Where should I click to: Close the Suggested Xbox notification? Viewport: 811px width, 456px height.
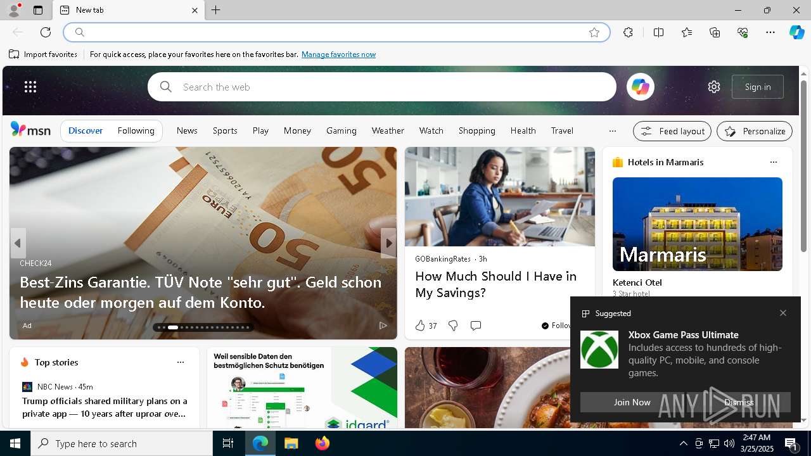tap(783, 313)
